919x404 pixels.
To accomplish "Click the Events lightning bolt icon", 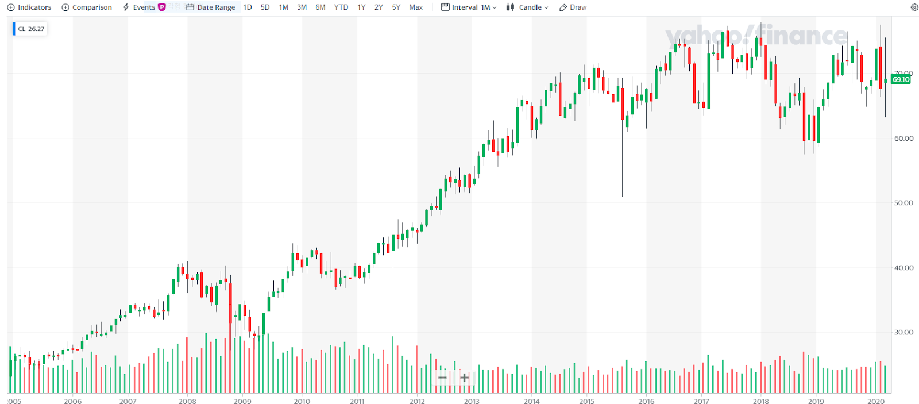I will (126, 7).
